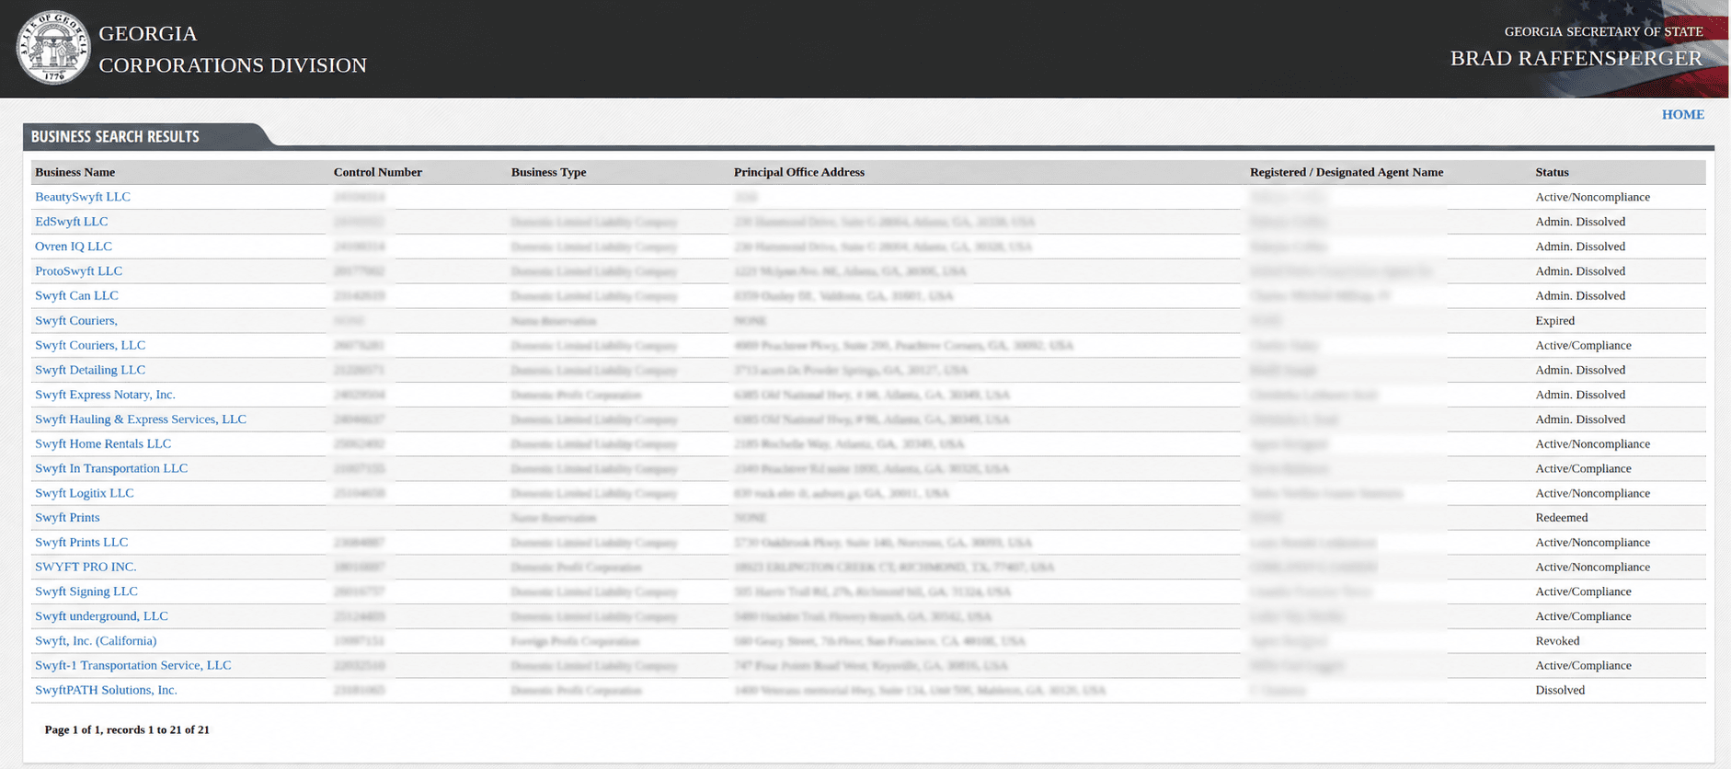Viewport: 1731px width, 769px height.
Task: Open Swyft, Inc. (California) record
Action: tap(96, 640)
